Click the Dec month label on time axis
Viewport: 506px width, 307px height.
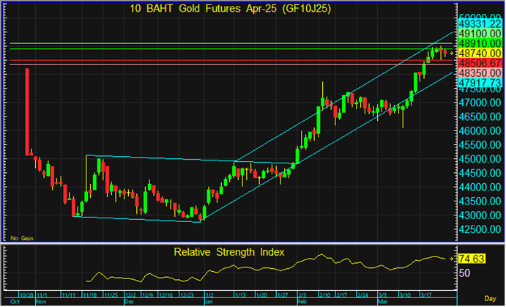[130, 301]
